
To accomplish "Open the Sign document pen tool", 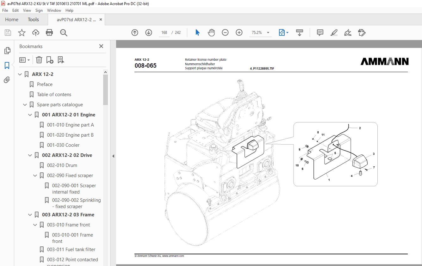I will click(x=348, y=33).
